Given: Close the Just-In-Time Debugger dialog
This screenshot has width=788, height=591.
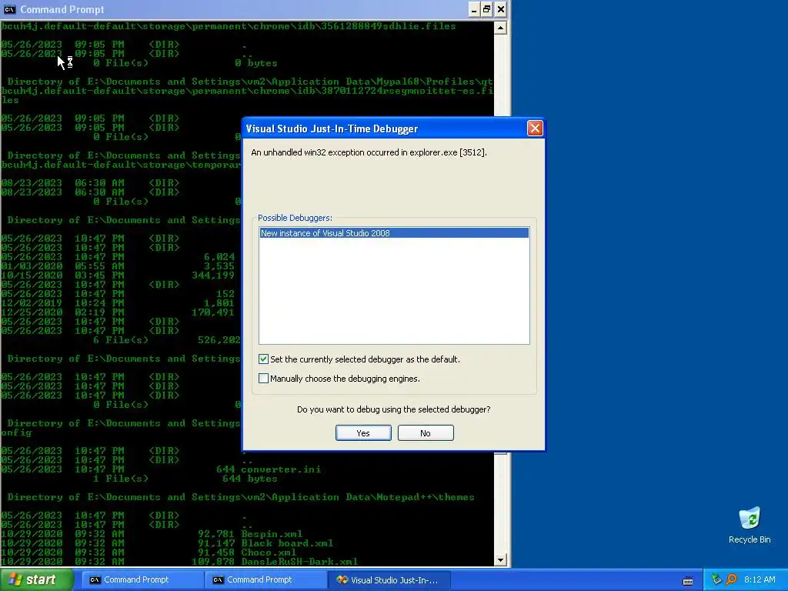Looking at the screenshot, I should click(535, 129).
